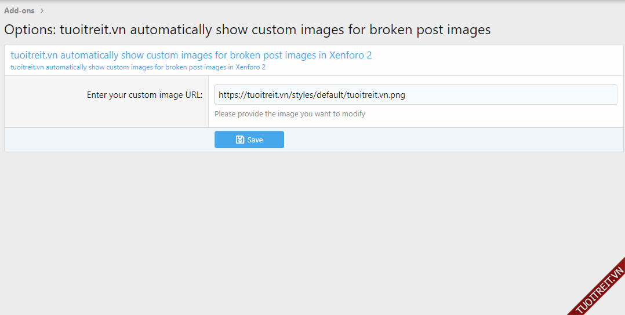Click the large blue option group heading
625x315 pixels.
[x=191, y=56]
